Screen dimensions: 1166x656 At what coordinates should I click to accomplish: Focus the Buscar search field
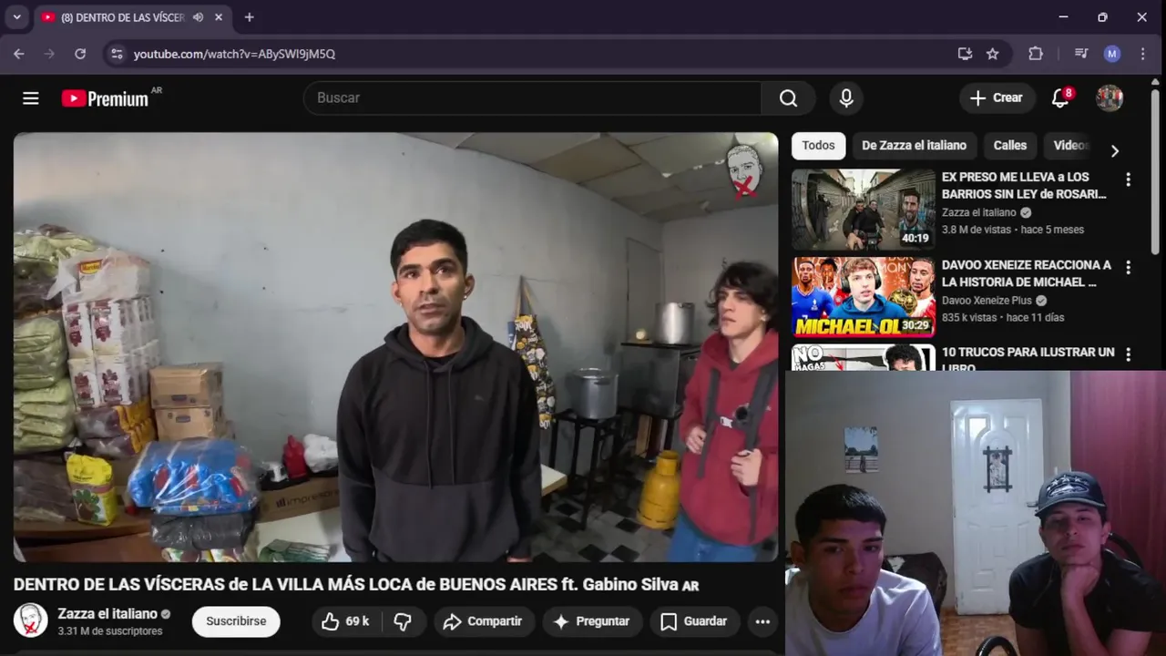[532, 98]
